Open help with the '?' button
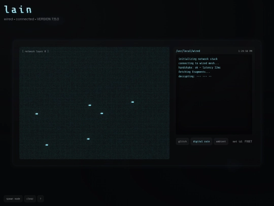The height and width of the screenshot is (206, 274). (x=41, y=199)
